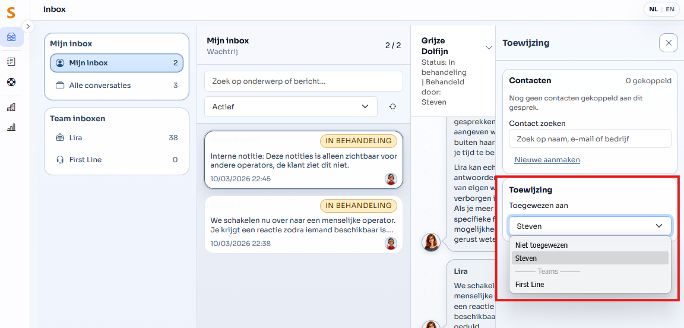Click the Mijn inbox person icon
The width and height of the screenshot is (684, 328).
tap(60, 63)
